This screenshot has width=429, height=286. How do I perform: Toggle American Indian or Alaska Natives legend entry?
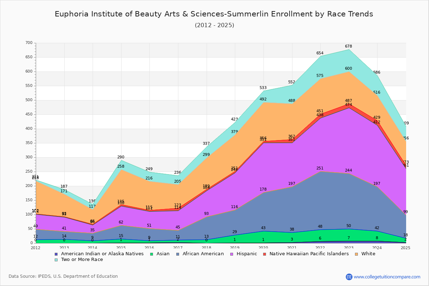click(99, 254)
